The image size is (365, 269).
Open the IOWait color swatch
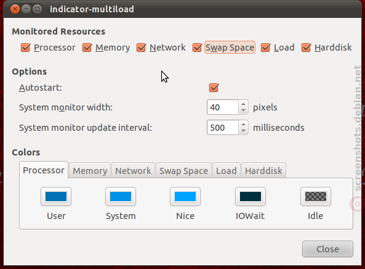pos(251,196)
